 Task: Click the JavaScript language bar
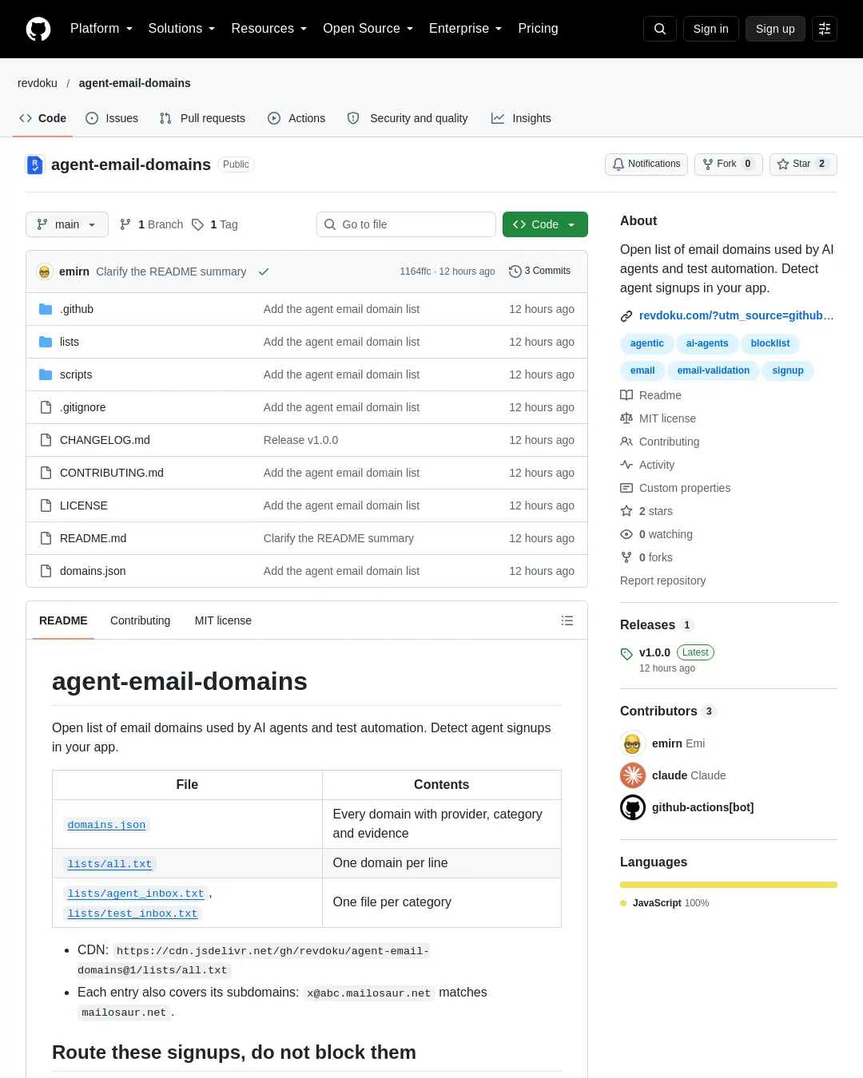[729, 885]
